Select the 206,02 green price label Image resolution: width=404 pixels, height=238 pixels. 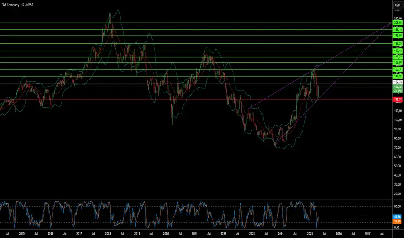[397, 23]
